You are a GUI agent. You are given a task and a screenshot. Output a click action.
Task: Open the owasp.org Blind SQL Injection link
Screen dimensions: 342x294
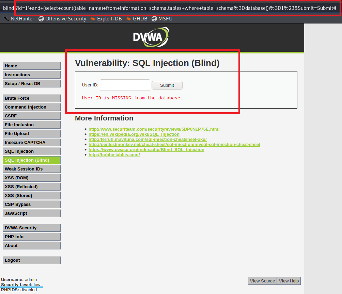[146, 149]
